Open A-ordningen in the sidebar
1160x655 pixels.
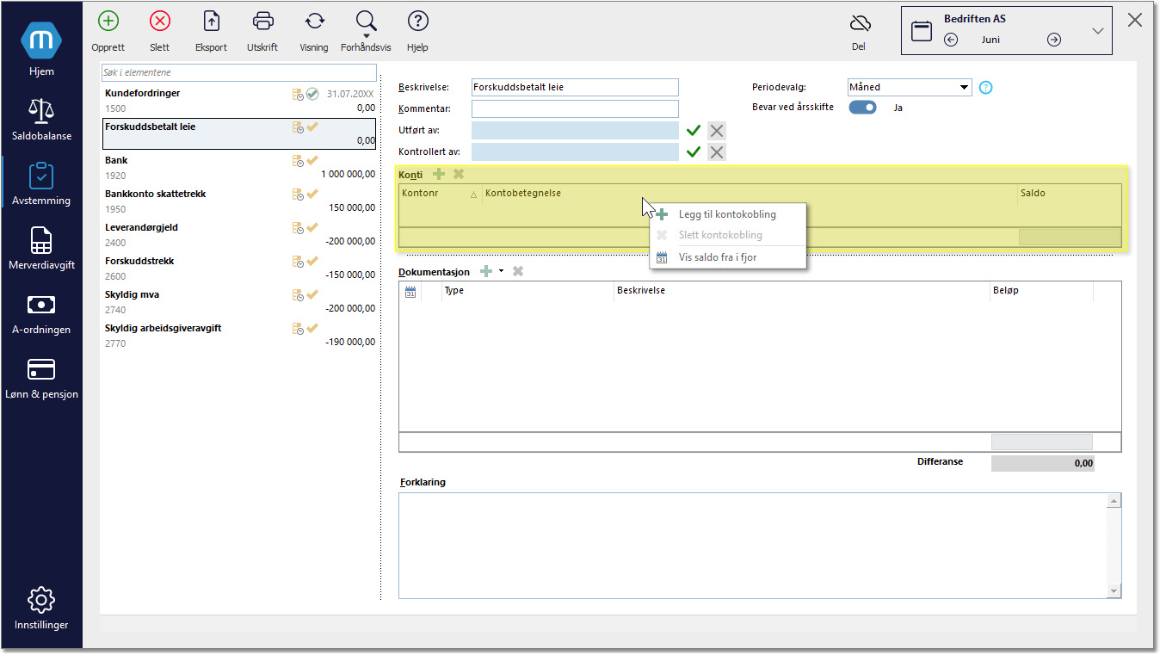click(41, 312)
